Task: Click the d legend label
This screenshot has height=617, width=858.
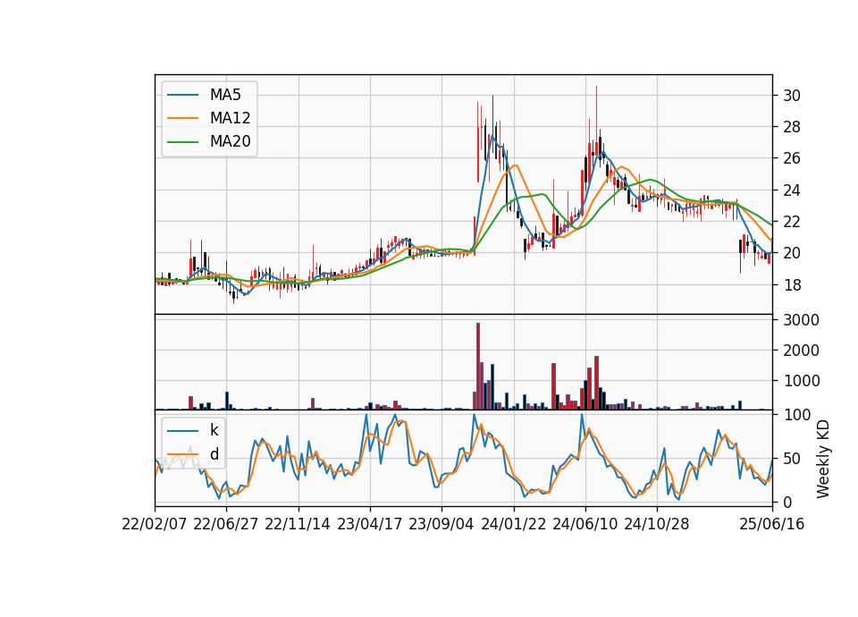Action: (x=214, y=454)
